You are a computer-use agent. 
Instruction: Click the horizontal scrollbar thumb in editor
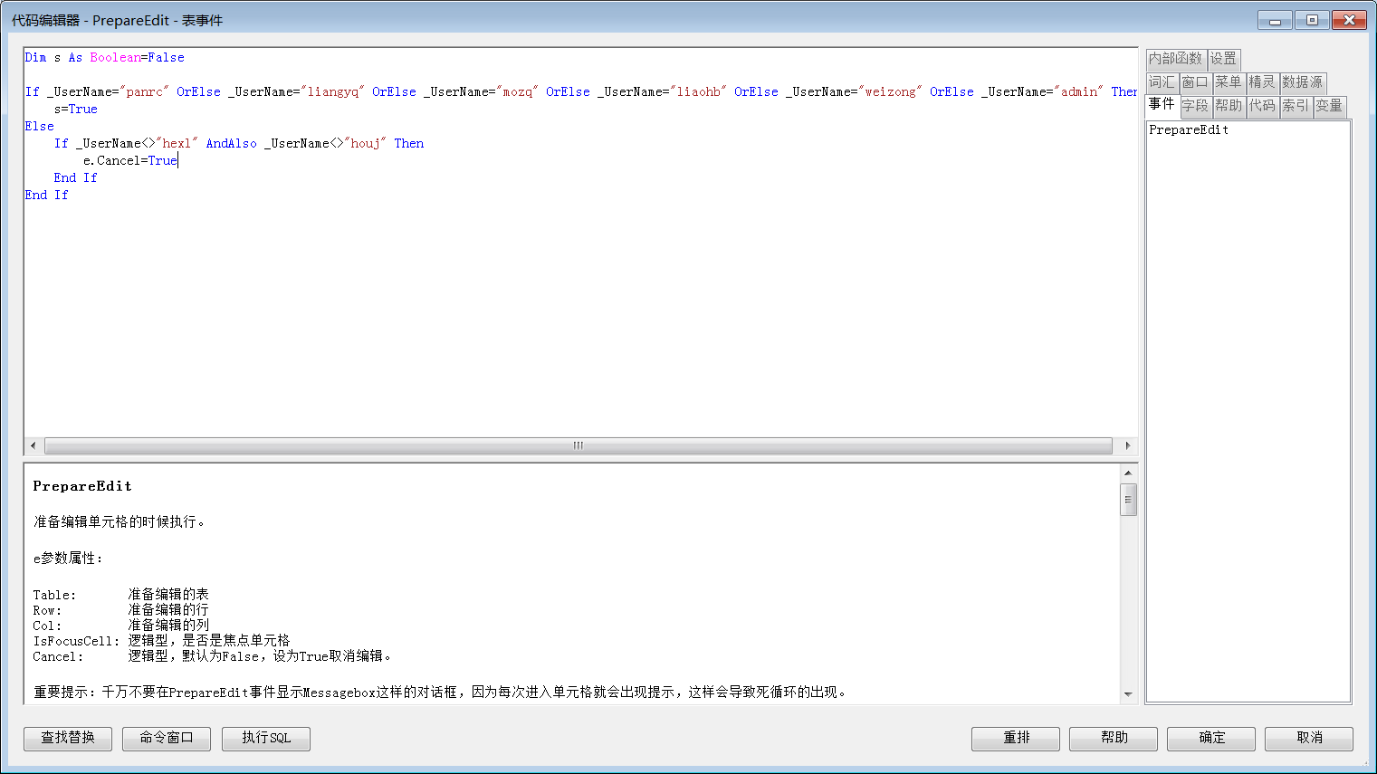pyautogui.click(x=578, y=445)
